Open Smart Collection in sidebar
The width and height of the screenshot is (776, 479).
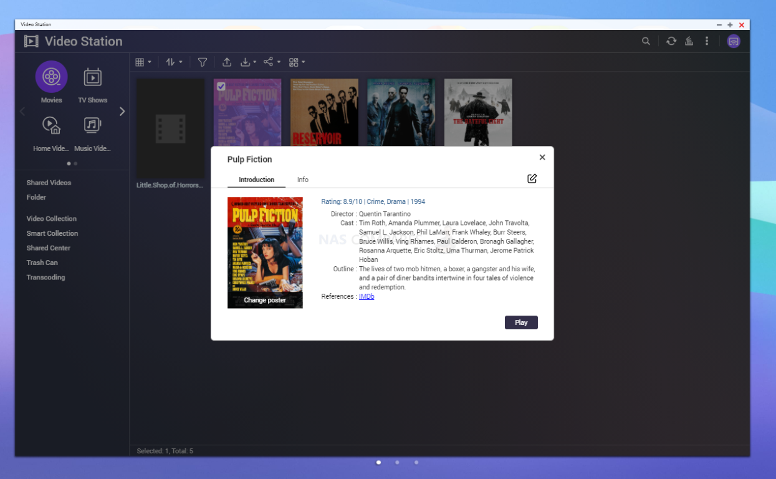pos(52,233)
